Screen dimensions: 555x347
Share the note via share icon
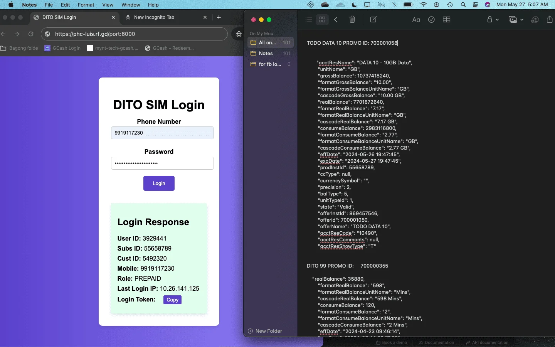[x=550, y=19]
